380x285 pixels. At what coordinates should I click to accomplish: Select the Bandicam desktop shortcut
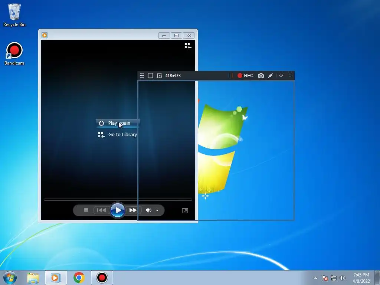(14, 54)
